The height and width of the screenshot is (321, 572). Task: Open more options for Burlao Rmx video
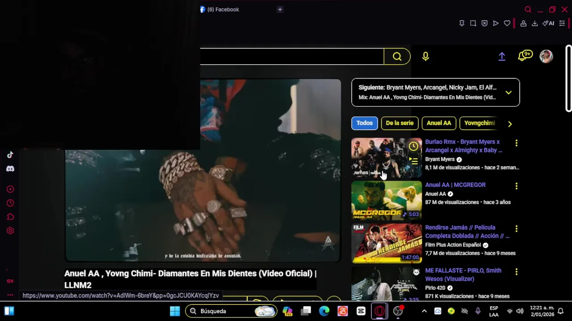[516, 143]
